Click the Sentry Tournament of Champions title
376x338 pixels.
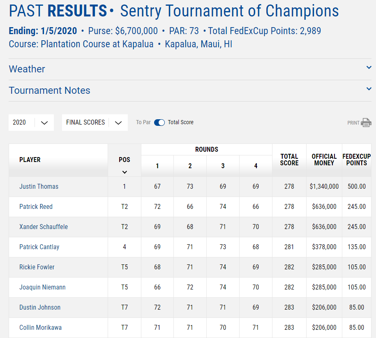(229, 11)
